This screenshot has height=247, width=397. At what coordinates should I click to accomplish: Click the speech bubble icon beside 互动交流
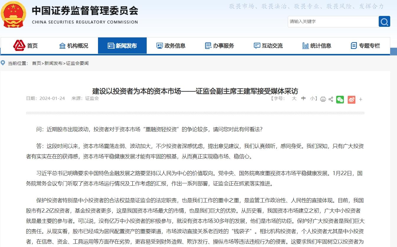tap(256, 45)
